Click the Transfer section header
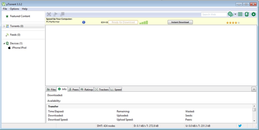The image size is (259, 130). 53,106
